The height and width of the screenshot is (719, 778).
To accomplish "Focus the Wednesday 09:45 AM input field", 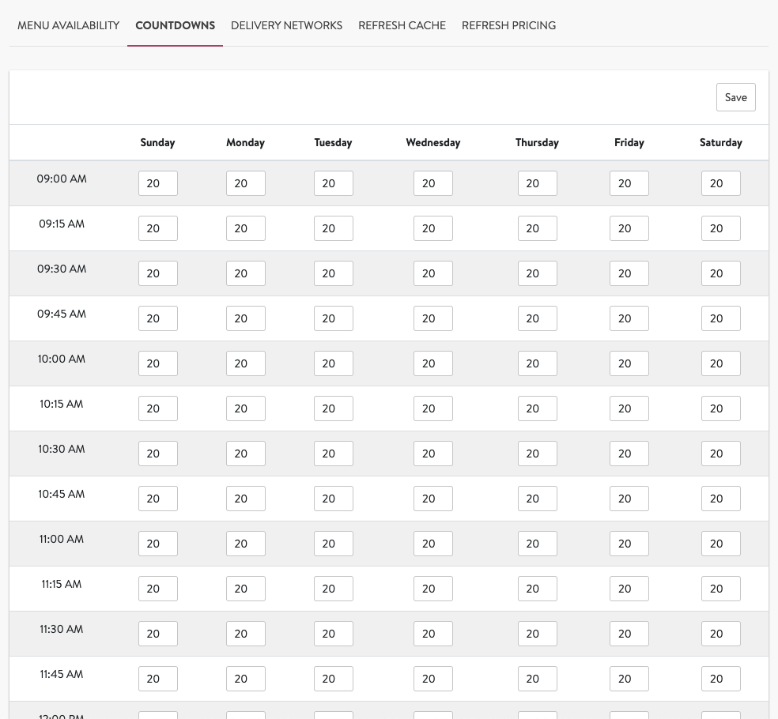I will tap(432, 318).
